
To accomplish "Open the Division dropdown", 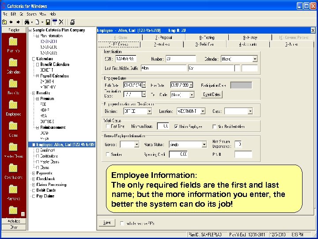I will click(149, 111).
